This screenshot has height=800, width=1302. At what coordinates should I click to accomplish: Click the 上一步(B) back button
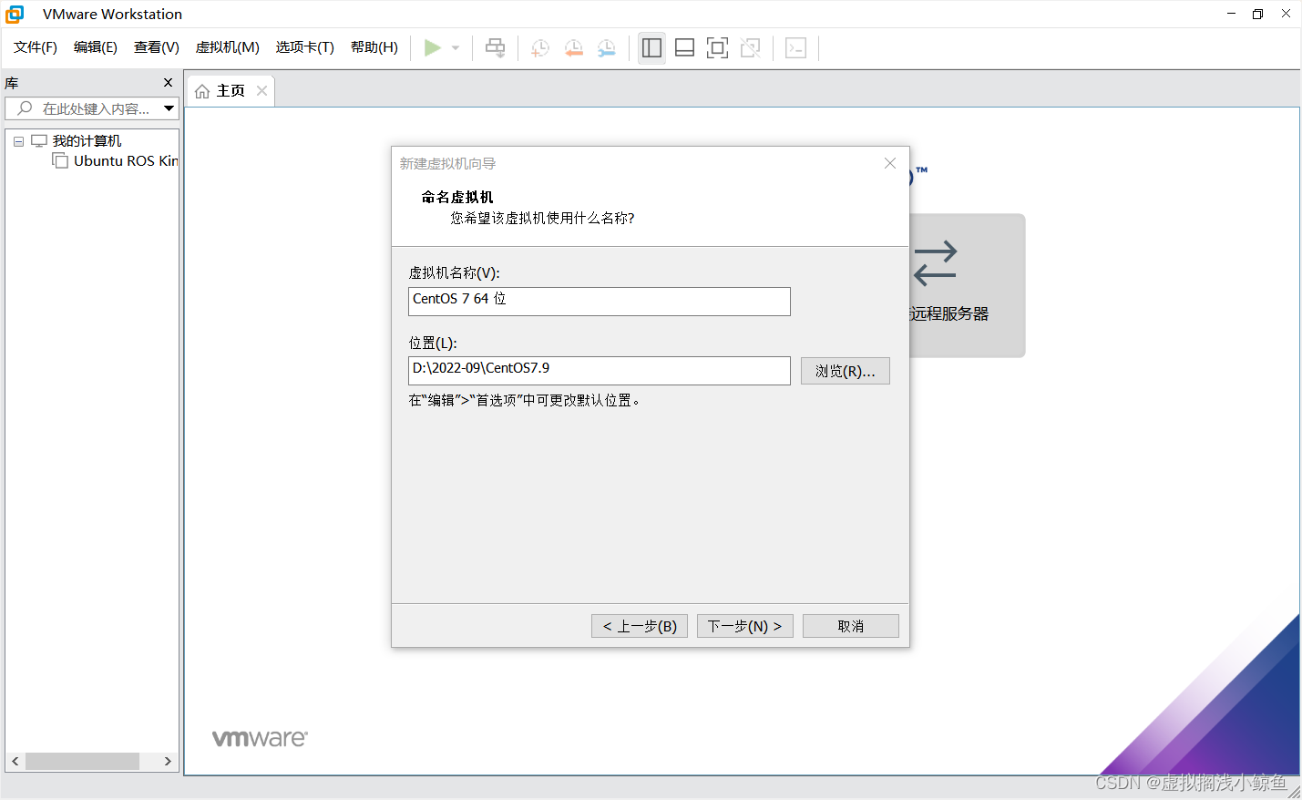[640, 626]
